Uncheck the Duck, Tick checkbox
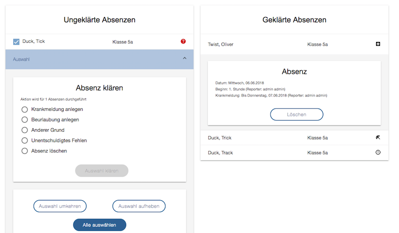This screenshot has height=233, width=399. (x=16, y=42)
